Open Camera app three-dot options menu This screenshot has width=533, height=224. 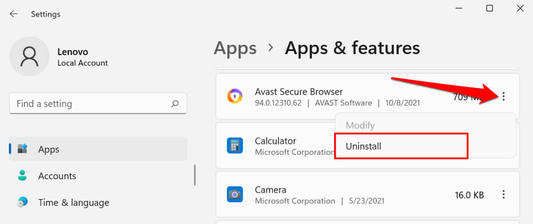503,194
